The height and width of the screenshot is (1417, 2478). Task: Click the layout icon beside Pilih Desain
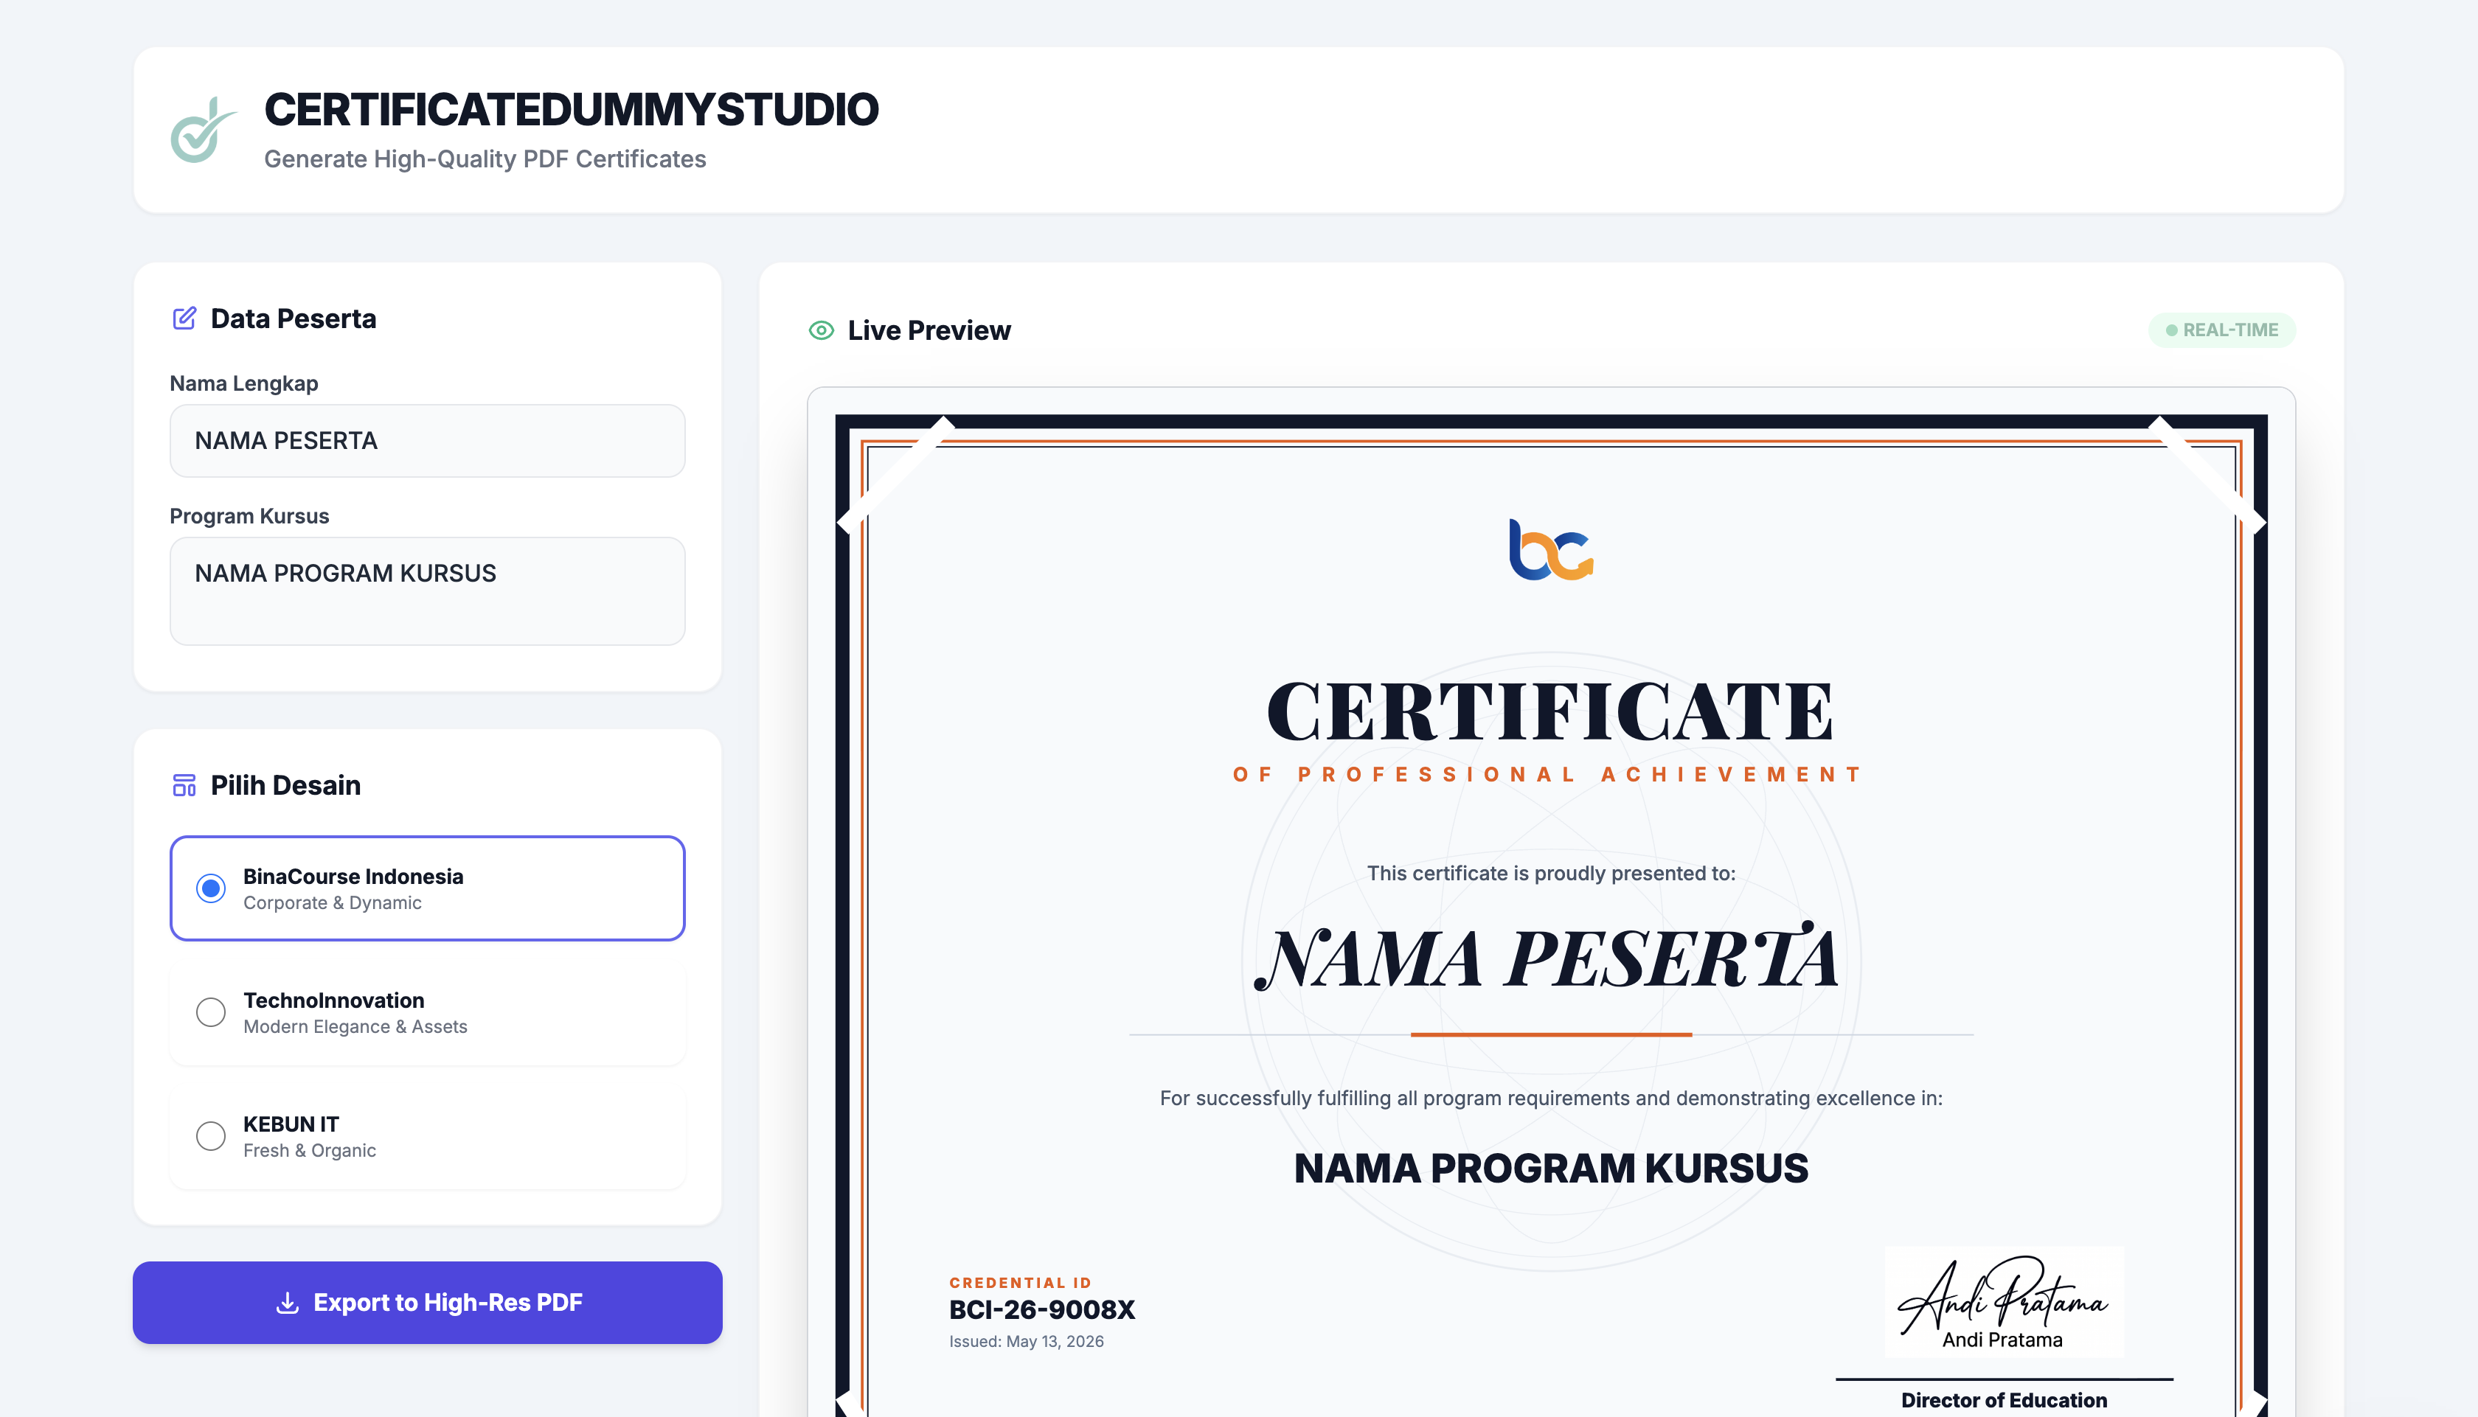coord(184,785)
